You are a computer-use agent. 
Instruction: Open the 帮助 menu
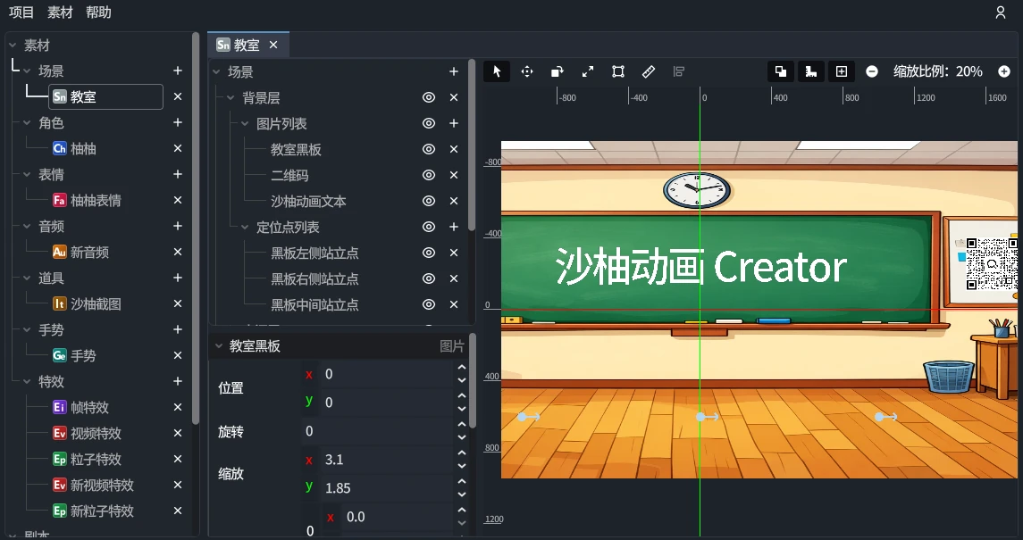pyautogui.click(x=98, y=12)
